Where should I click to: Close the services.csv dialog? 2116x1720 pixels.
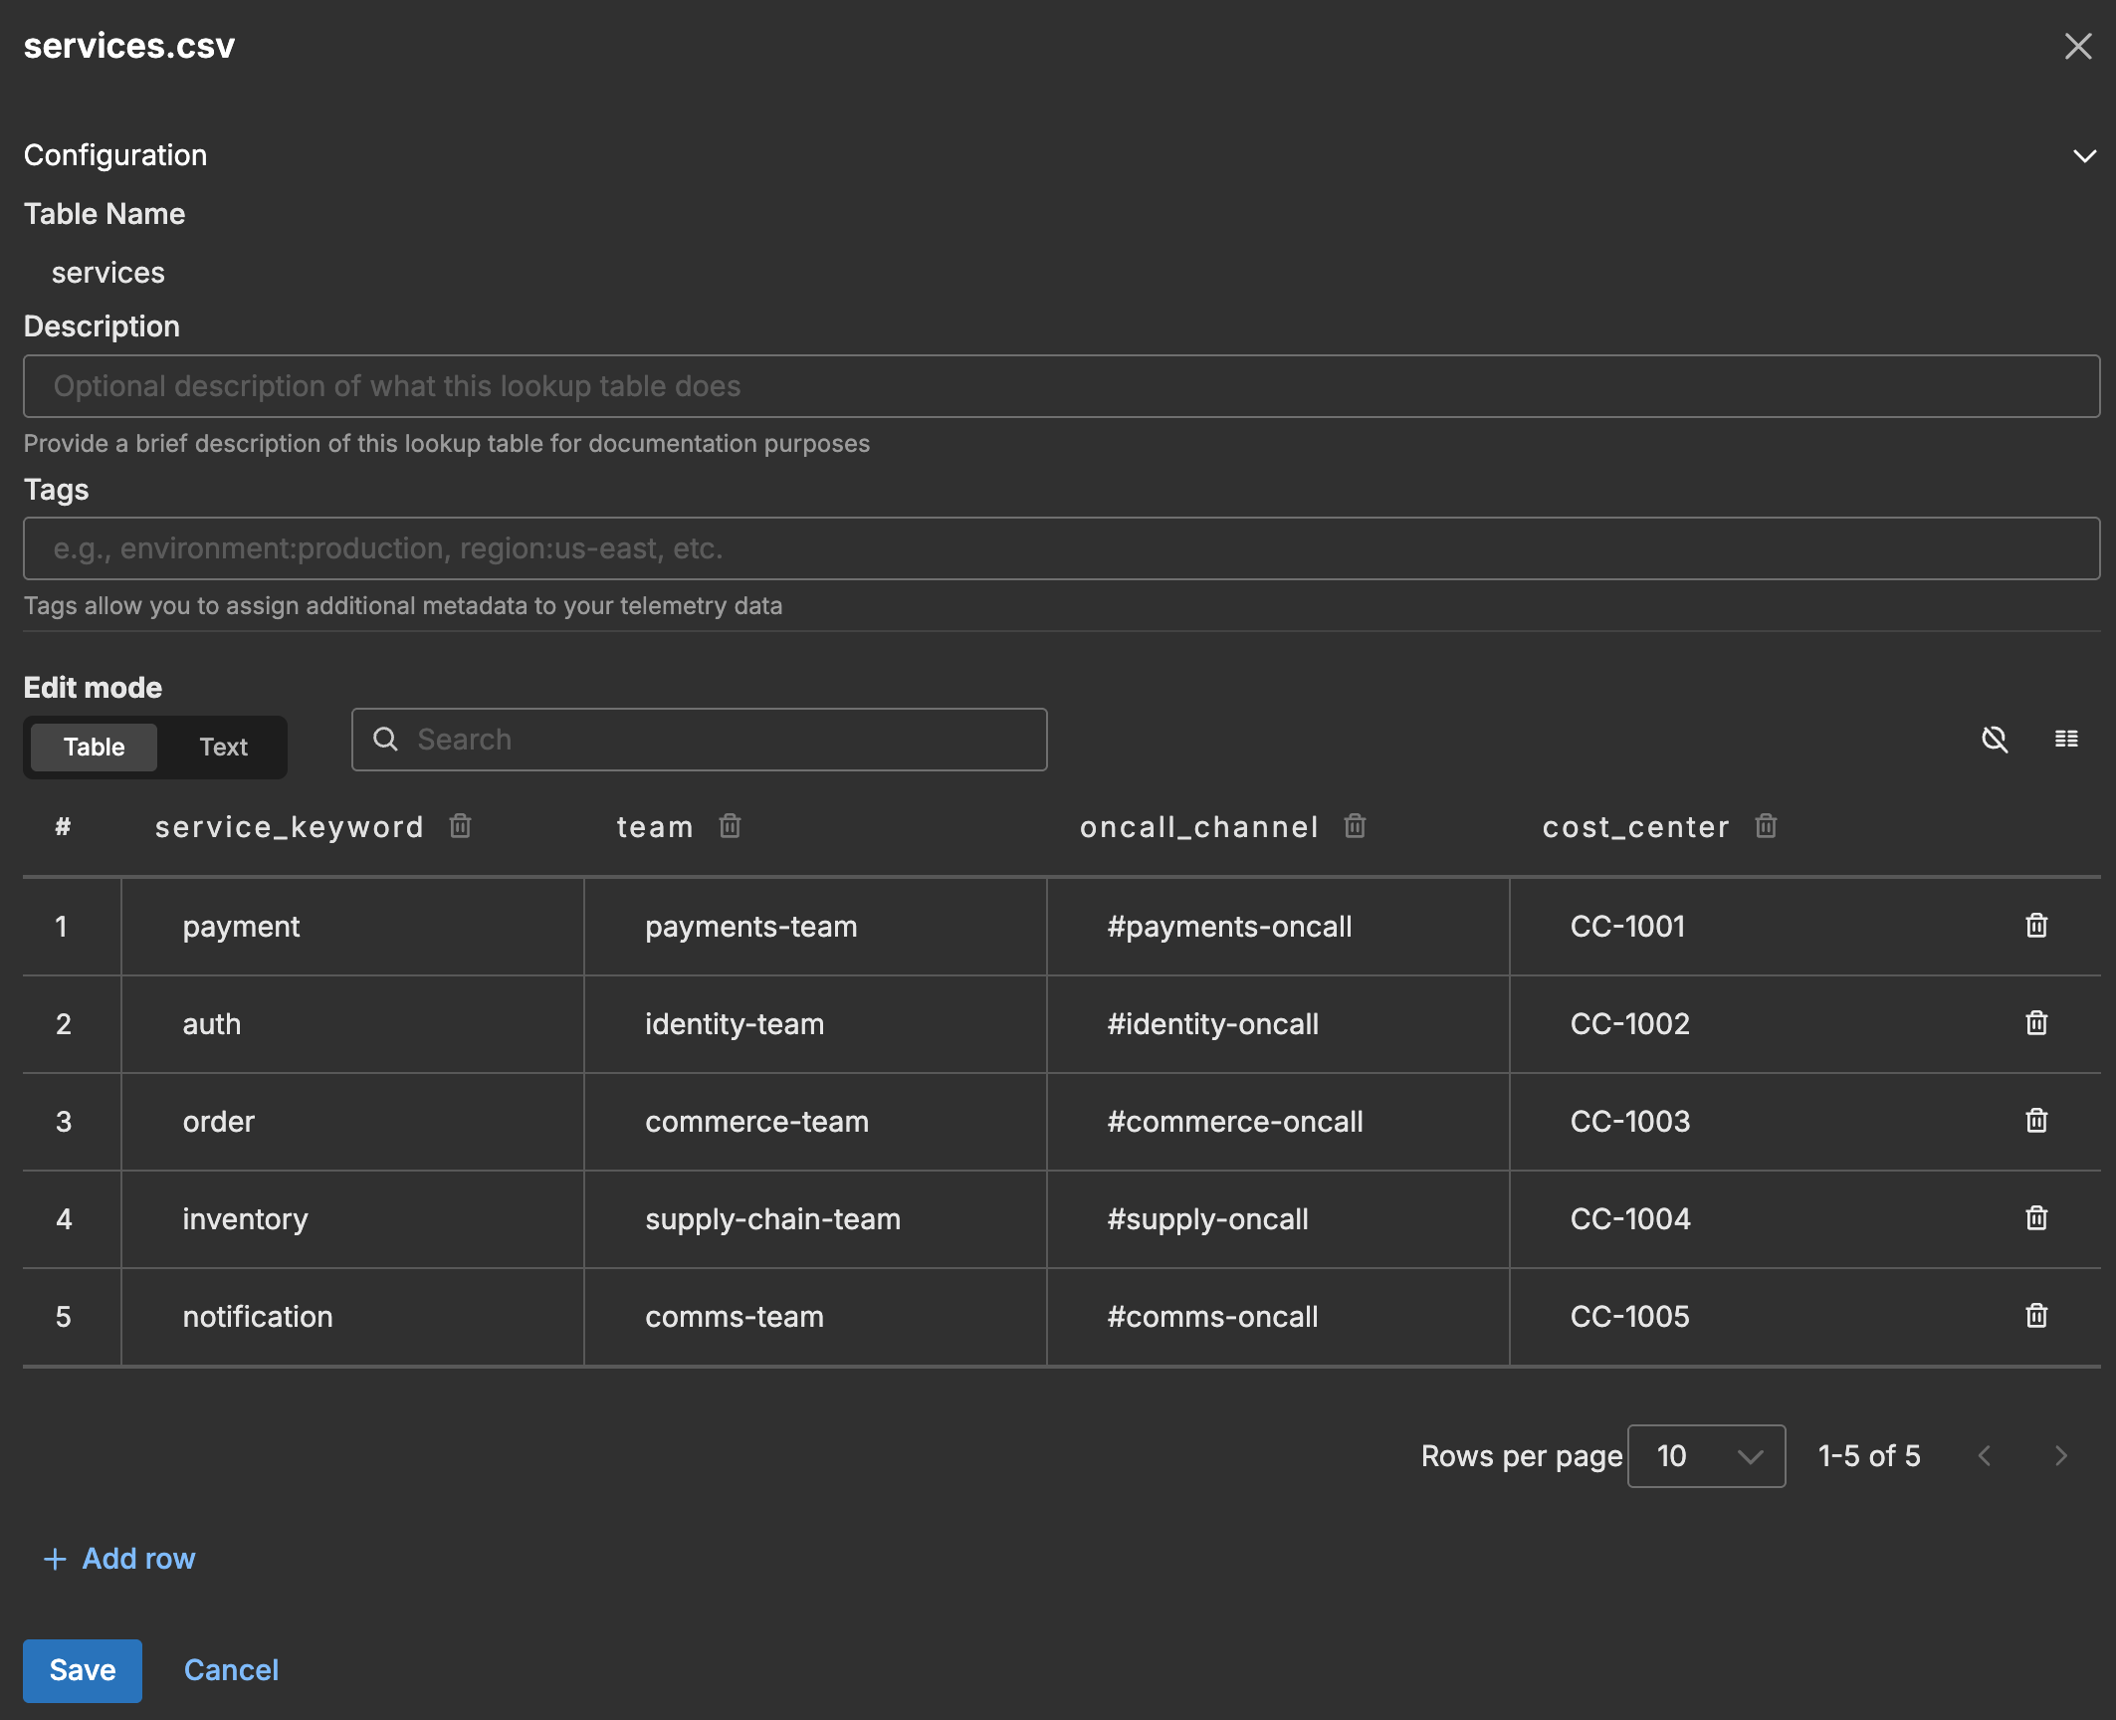point(2079,46)
